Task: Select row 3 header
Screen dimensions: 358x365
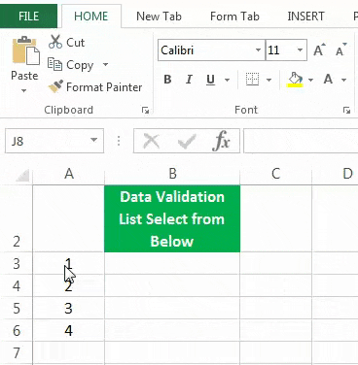Action: [17, 263]
